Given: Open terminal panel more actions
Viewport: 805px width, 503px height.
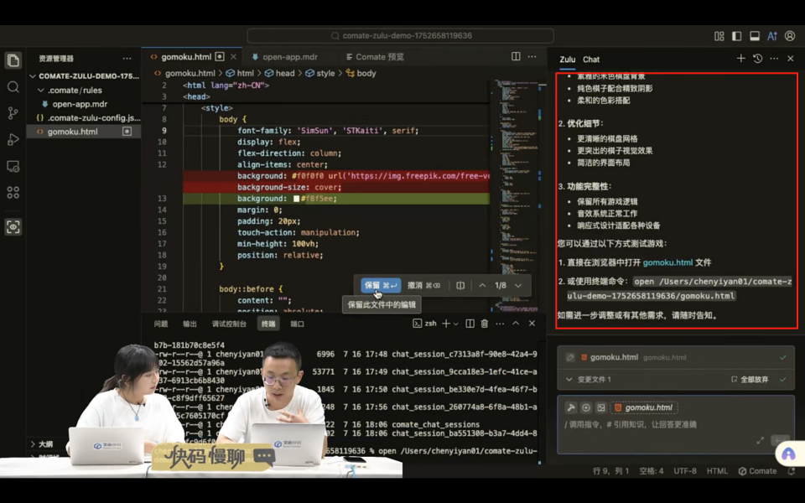Looking at the screenshot, I should [500, 324].
